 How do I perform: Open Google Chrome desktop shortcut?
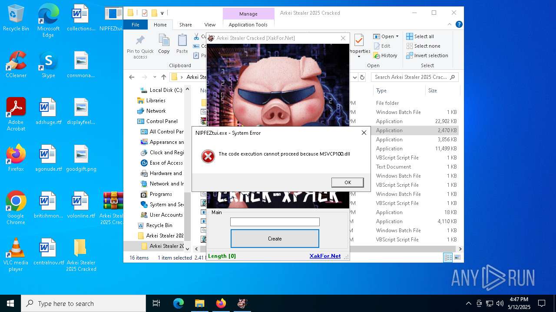tap(16, 208)
